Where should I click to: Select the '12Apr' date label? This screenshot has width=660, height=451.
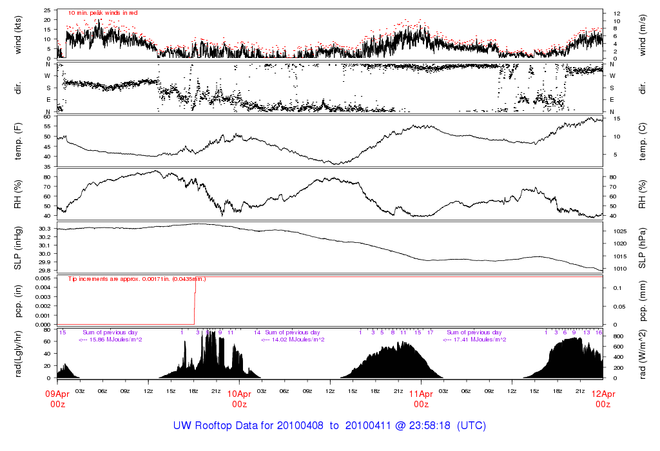click(x=603, y=394)
